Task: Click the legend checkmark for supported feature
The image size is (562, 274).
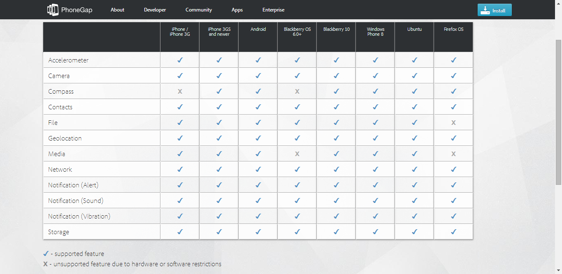Action: click(46, 253)
